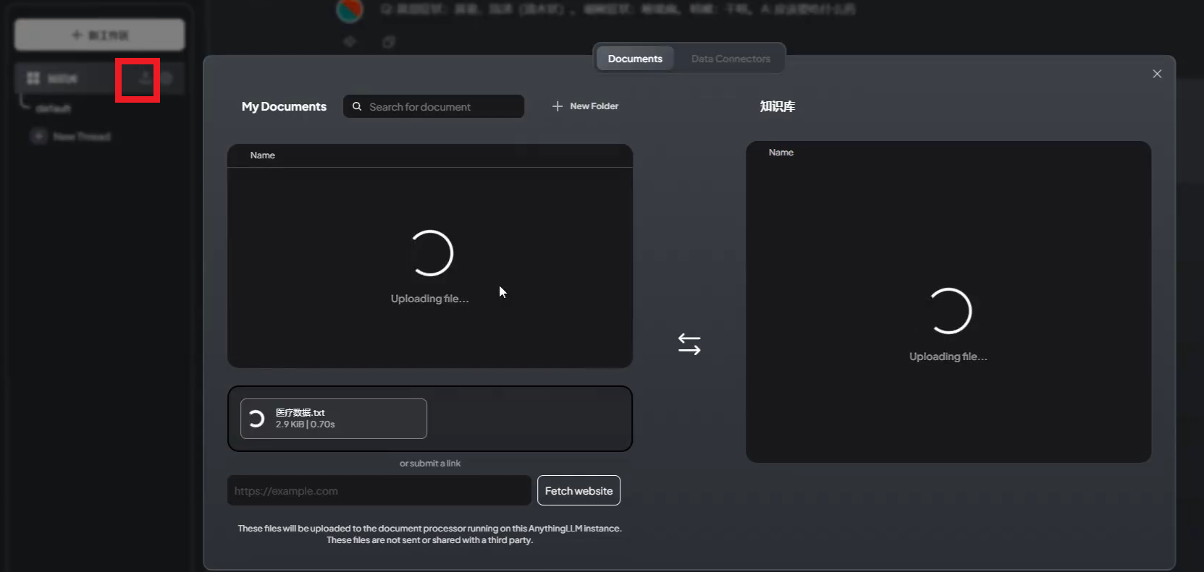Select the default thread in sidebar
The height and width of the screenshot is (572, 1204).
(x=54, y=108)
